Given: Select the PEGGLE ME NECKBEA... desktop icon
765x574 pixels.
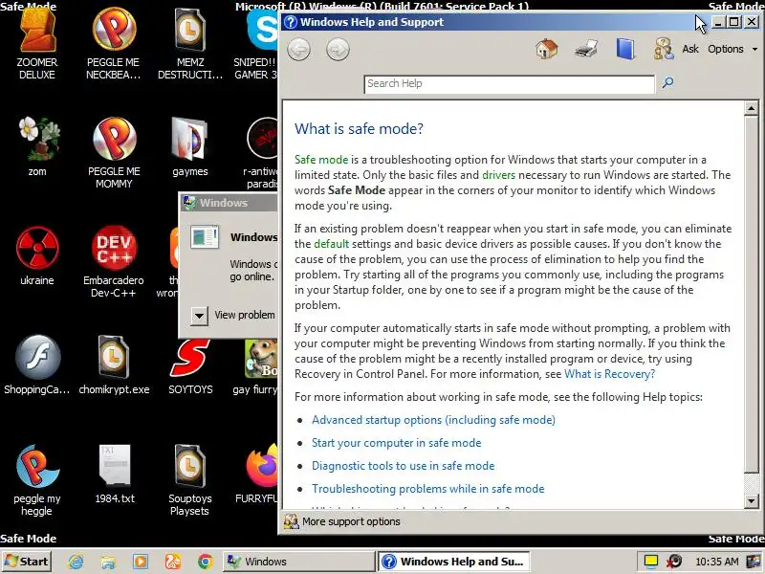Looking at the screenshot, I should click(x=114, y=45).
